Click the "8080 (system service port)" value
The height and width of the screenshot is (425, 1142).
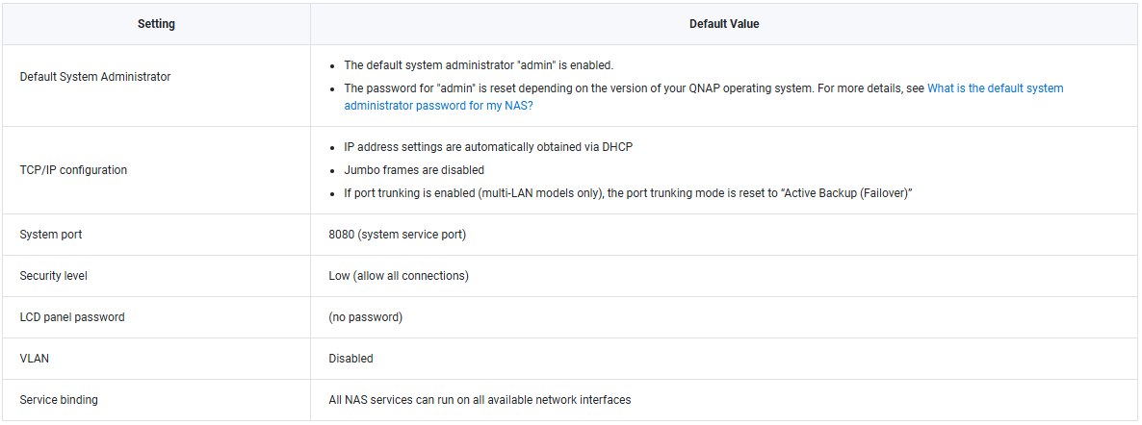(397, 235)
